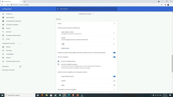
Task: Open more actions menu for español
Action: click(114, 39)
